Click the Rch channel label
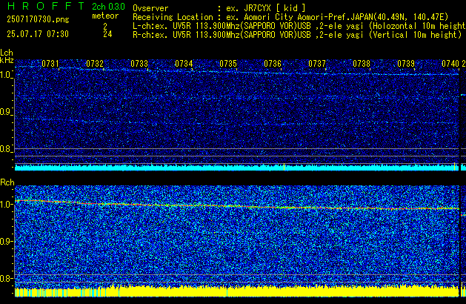 tap(7, 182)
